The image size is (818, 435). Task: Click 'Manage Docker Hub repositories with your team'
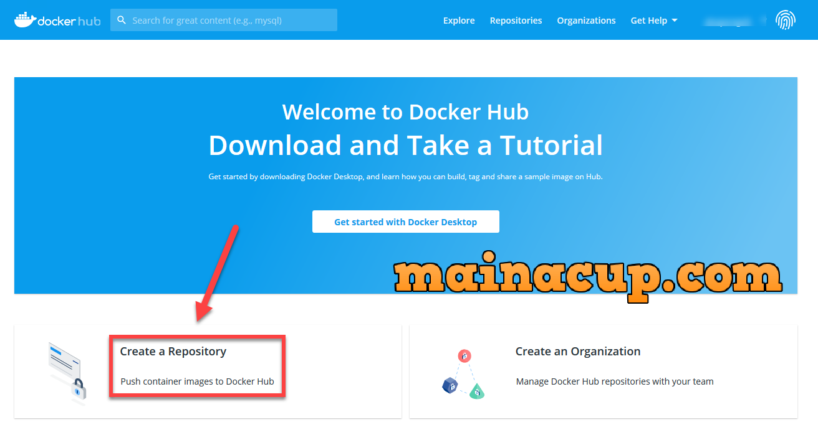[615, 381]
